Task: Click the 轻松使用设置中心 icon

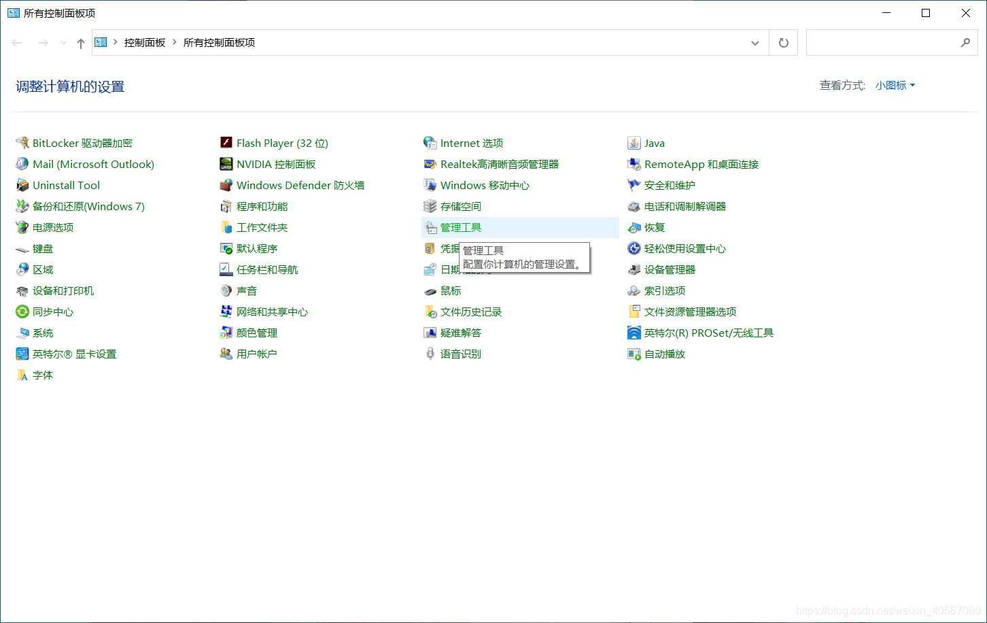Action: pos(634,248)
